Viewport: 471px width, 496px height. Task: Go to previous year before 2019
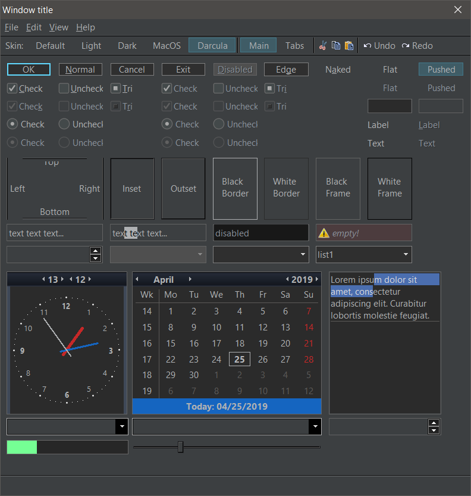coord(287,279)
